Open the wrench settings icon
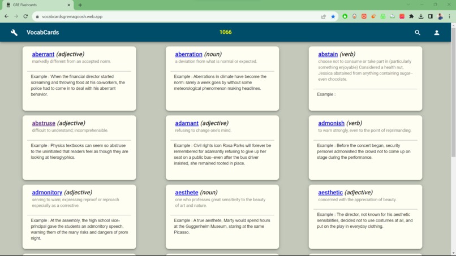The width and height of the screenshot is (456, 256). pyautogui.click(x=14, y=33)
